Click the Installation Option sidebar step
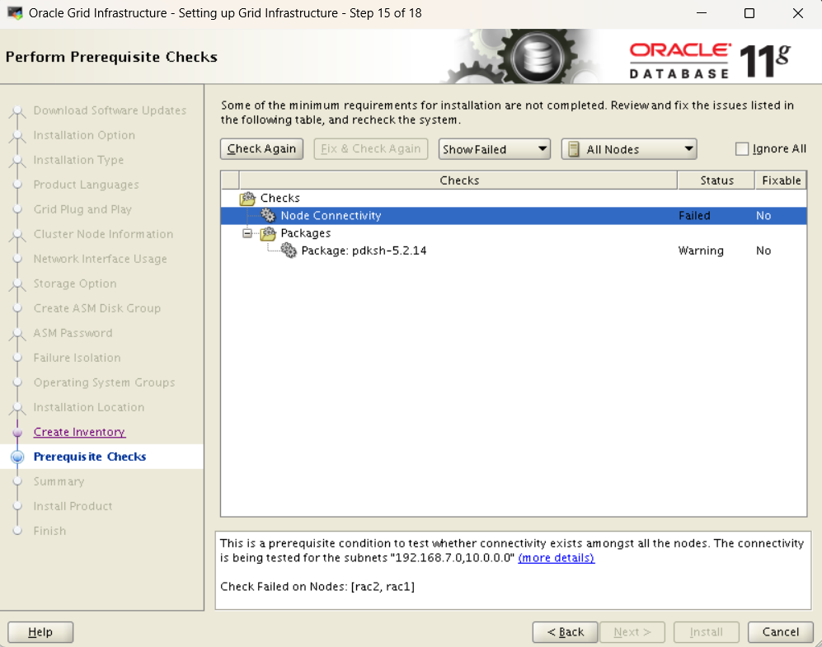822x647 pixels. pyautogui.click(x=84, y=135)
